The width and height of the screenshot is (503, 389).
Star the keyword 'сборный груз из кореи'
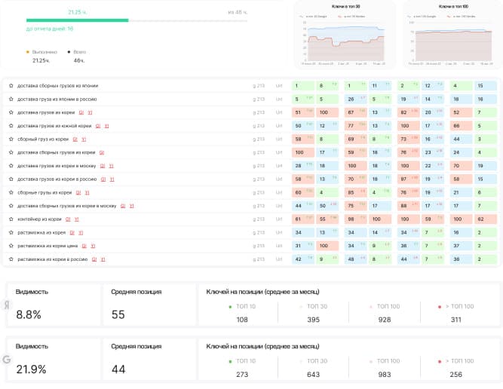point(11,139)
